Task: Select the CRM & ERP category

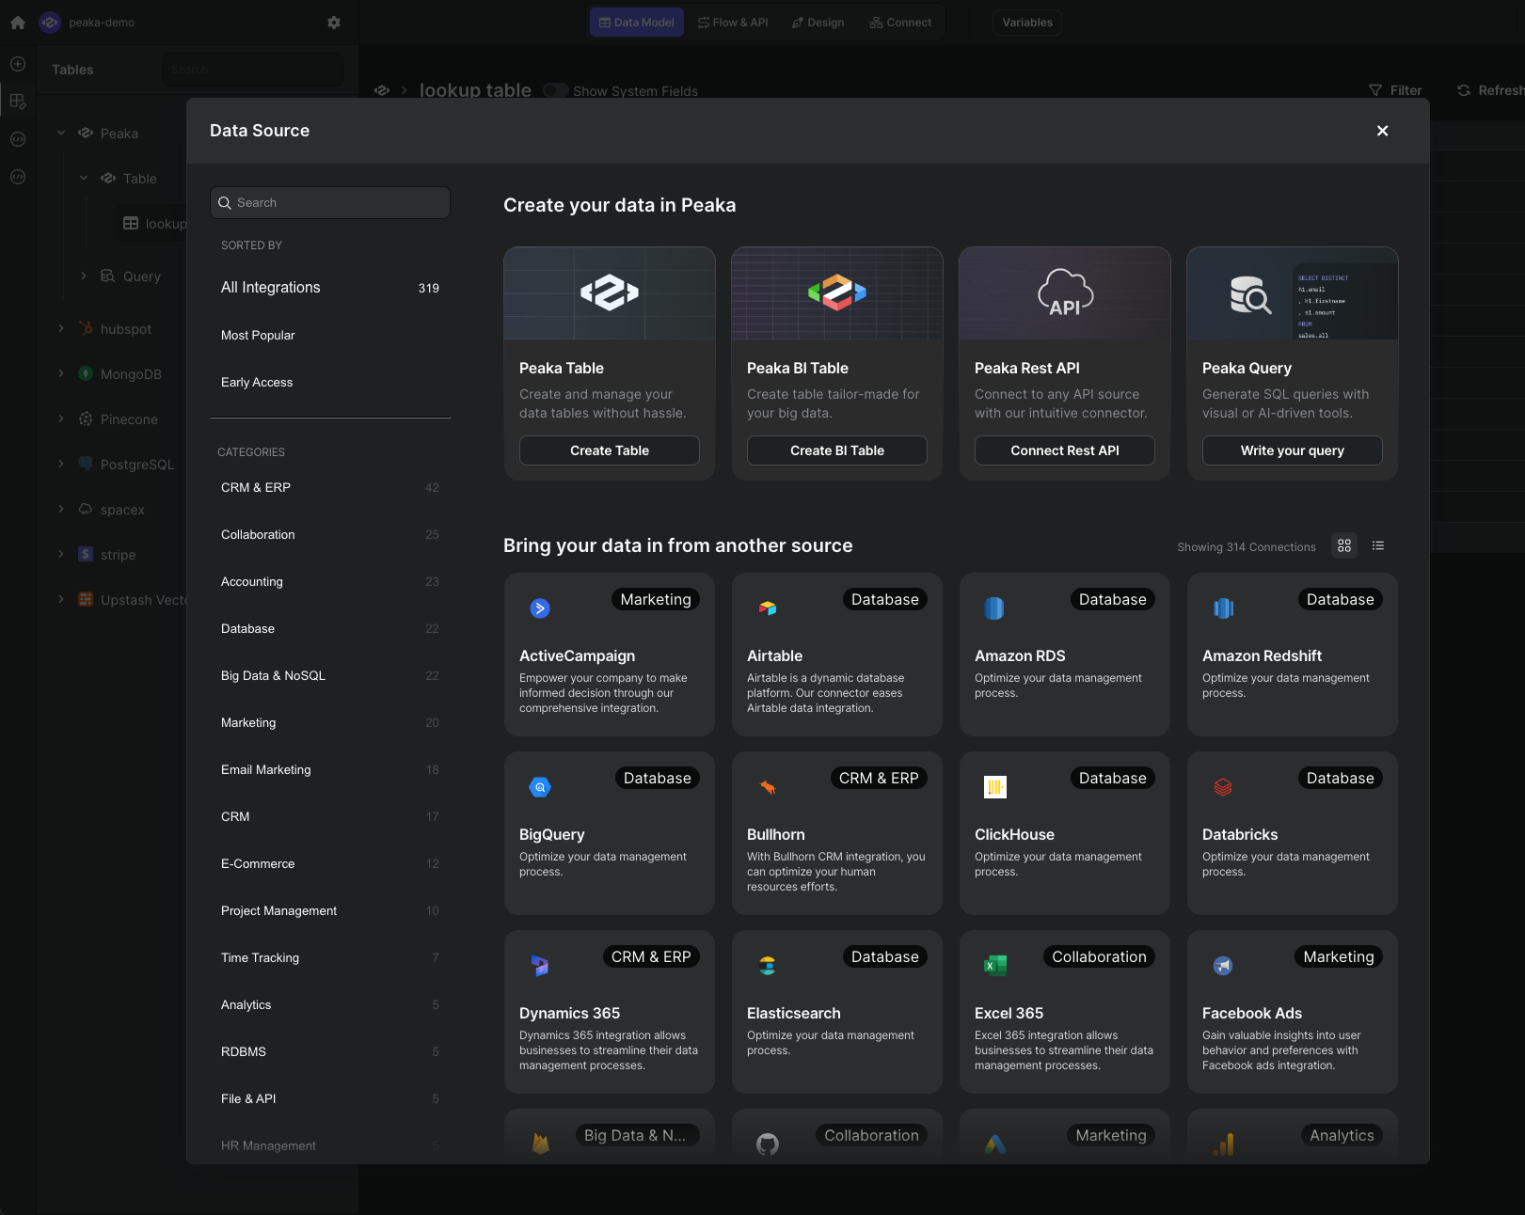Action: pos(256,487)
